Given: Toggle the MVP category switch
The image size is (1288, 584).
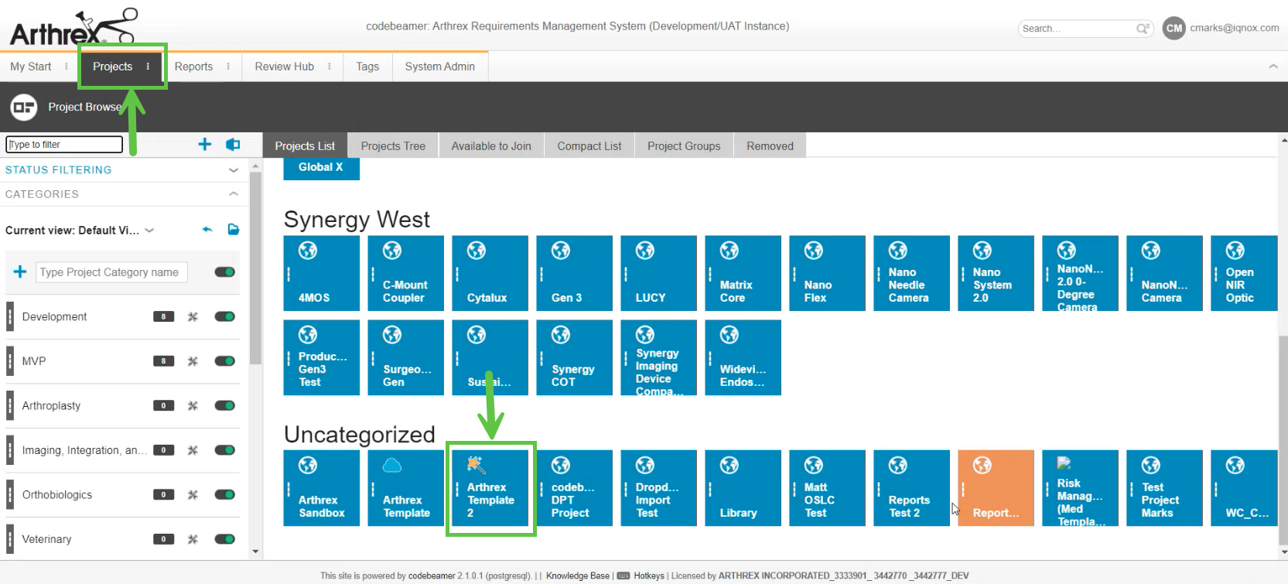Looking at the screenshot, I should [225, 361].
